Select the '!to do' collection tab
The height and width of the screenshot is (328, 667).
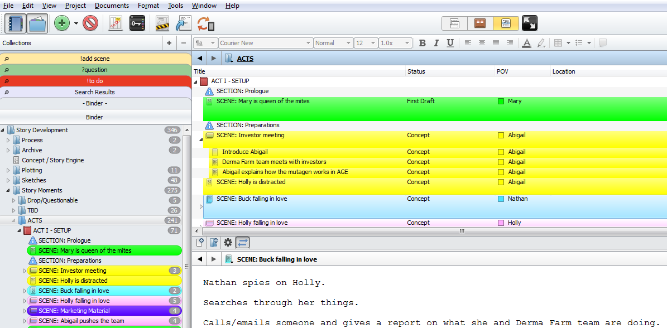95,81
